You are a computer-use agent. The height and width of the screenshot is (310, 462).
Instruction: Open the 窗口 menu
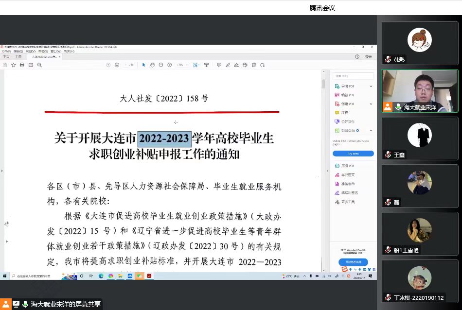point(56,51)
